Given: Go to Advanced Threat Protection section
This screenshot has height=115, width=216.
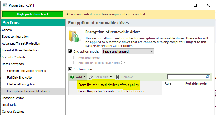Looking at the screenshot, I should pyautogui.click(x=21, y=43).
